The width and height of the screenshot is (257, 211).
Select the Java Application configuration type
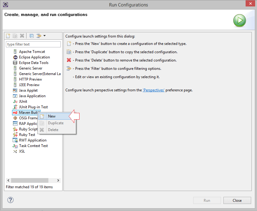[32, 96]
